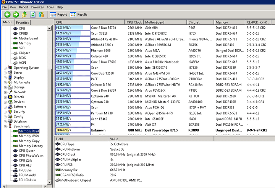Open the CPU PhotoWorxx benchmark
The width and height of the screenshot is (275, 188).
pos(31,156)
